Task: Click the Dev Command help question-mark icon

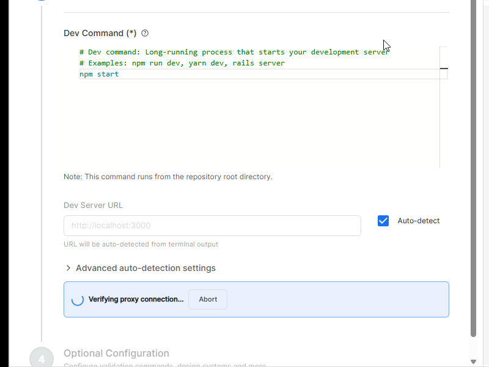Action: click(x=145, y=34)
